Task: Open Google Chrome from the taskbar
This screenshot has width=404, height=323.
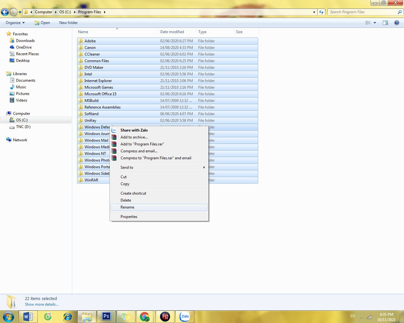Action: coord(145,316)
